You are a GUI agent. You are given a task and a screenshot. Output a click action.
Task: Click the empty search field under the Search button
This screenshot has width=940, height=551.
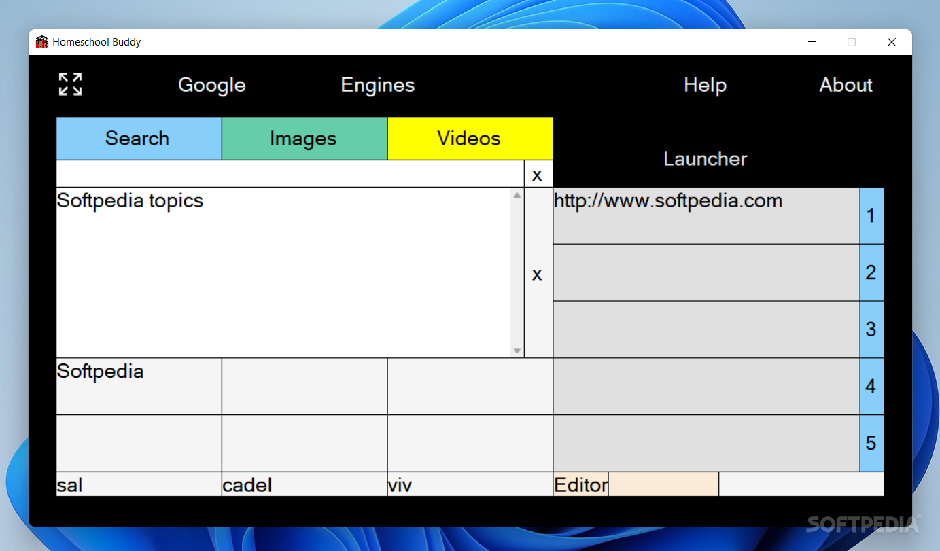coord(290,174)
